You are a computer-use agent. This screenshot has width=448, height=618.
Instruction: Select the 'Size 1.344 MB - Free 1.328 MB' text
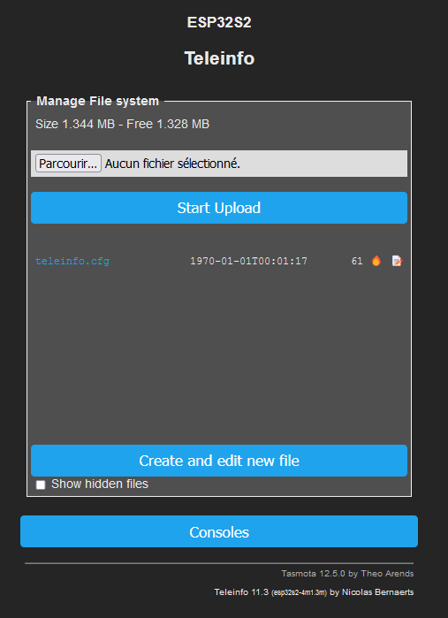click(x=122, y=124)
